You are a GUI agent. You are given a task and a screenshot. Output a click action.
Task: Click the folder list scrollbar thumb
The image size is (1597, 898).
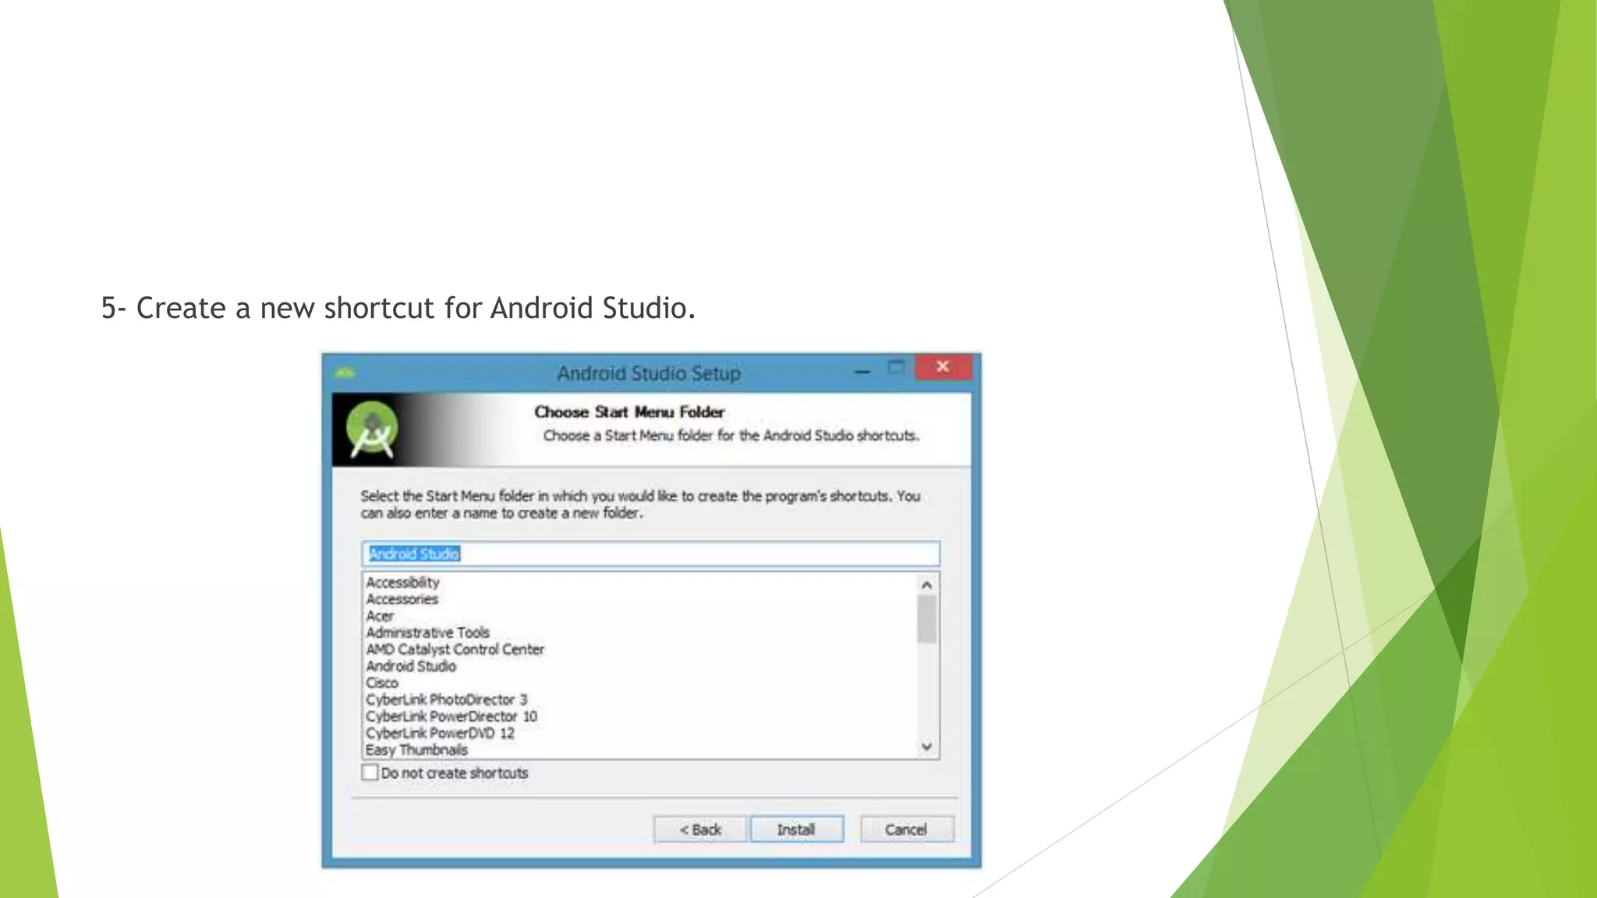(926, 619)
